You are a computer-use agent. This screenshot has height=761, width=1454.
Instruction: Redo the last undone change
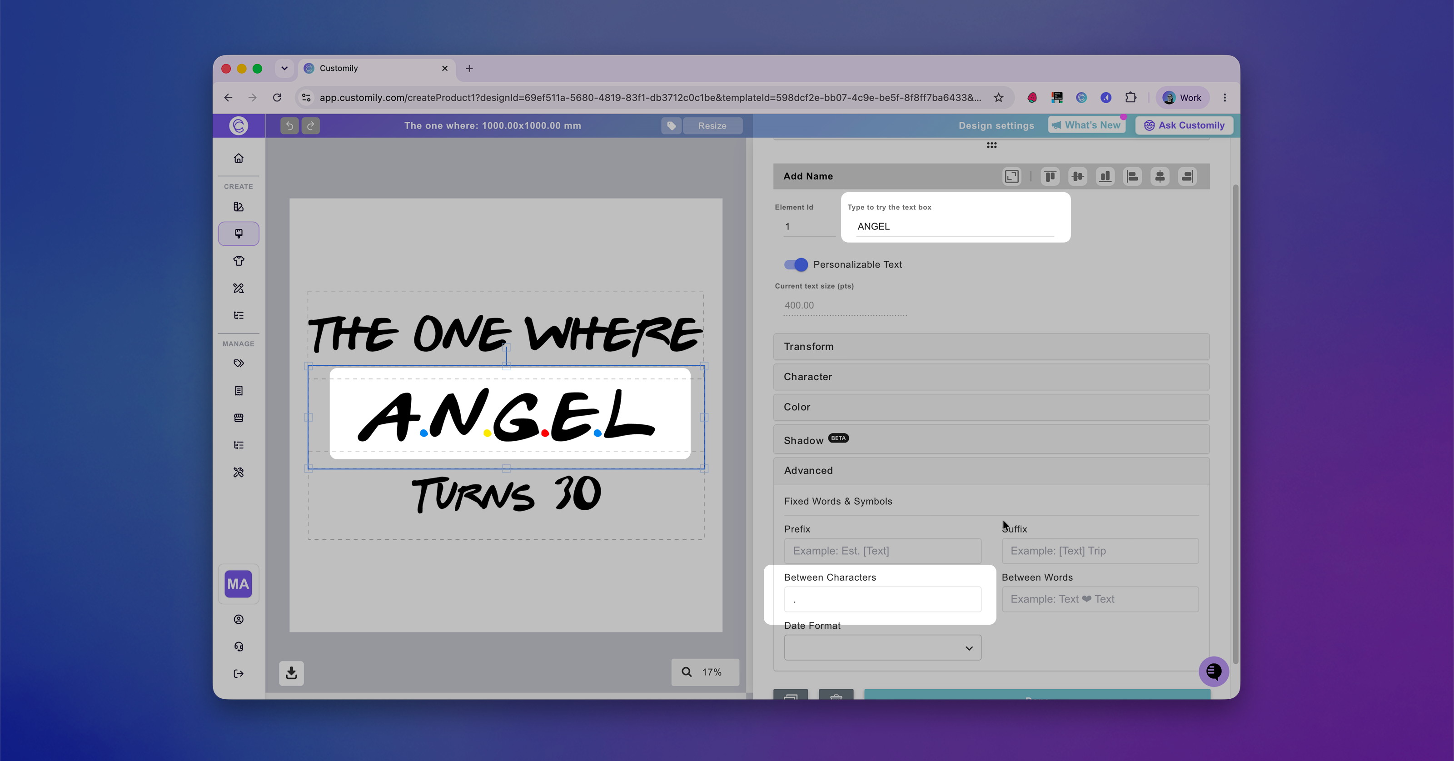[x=310, y=125]
